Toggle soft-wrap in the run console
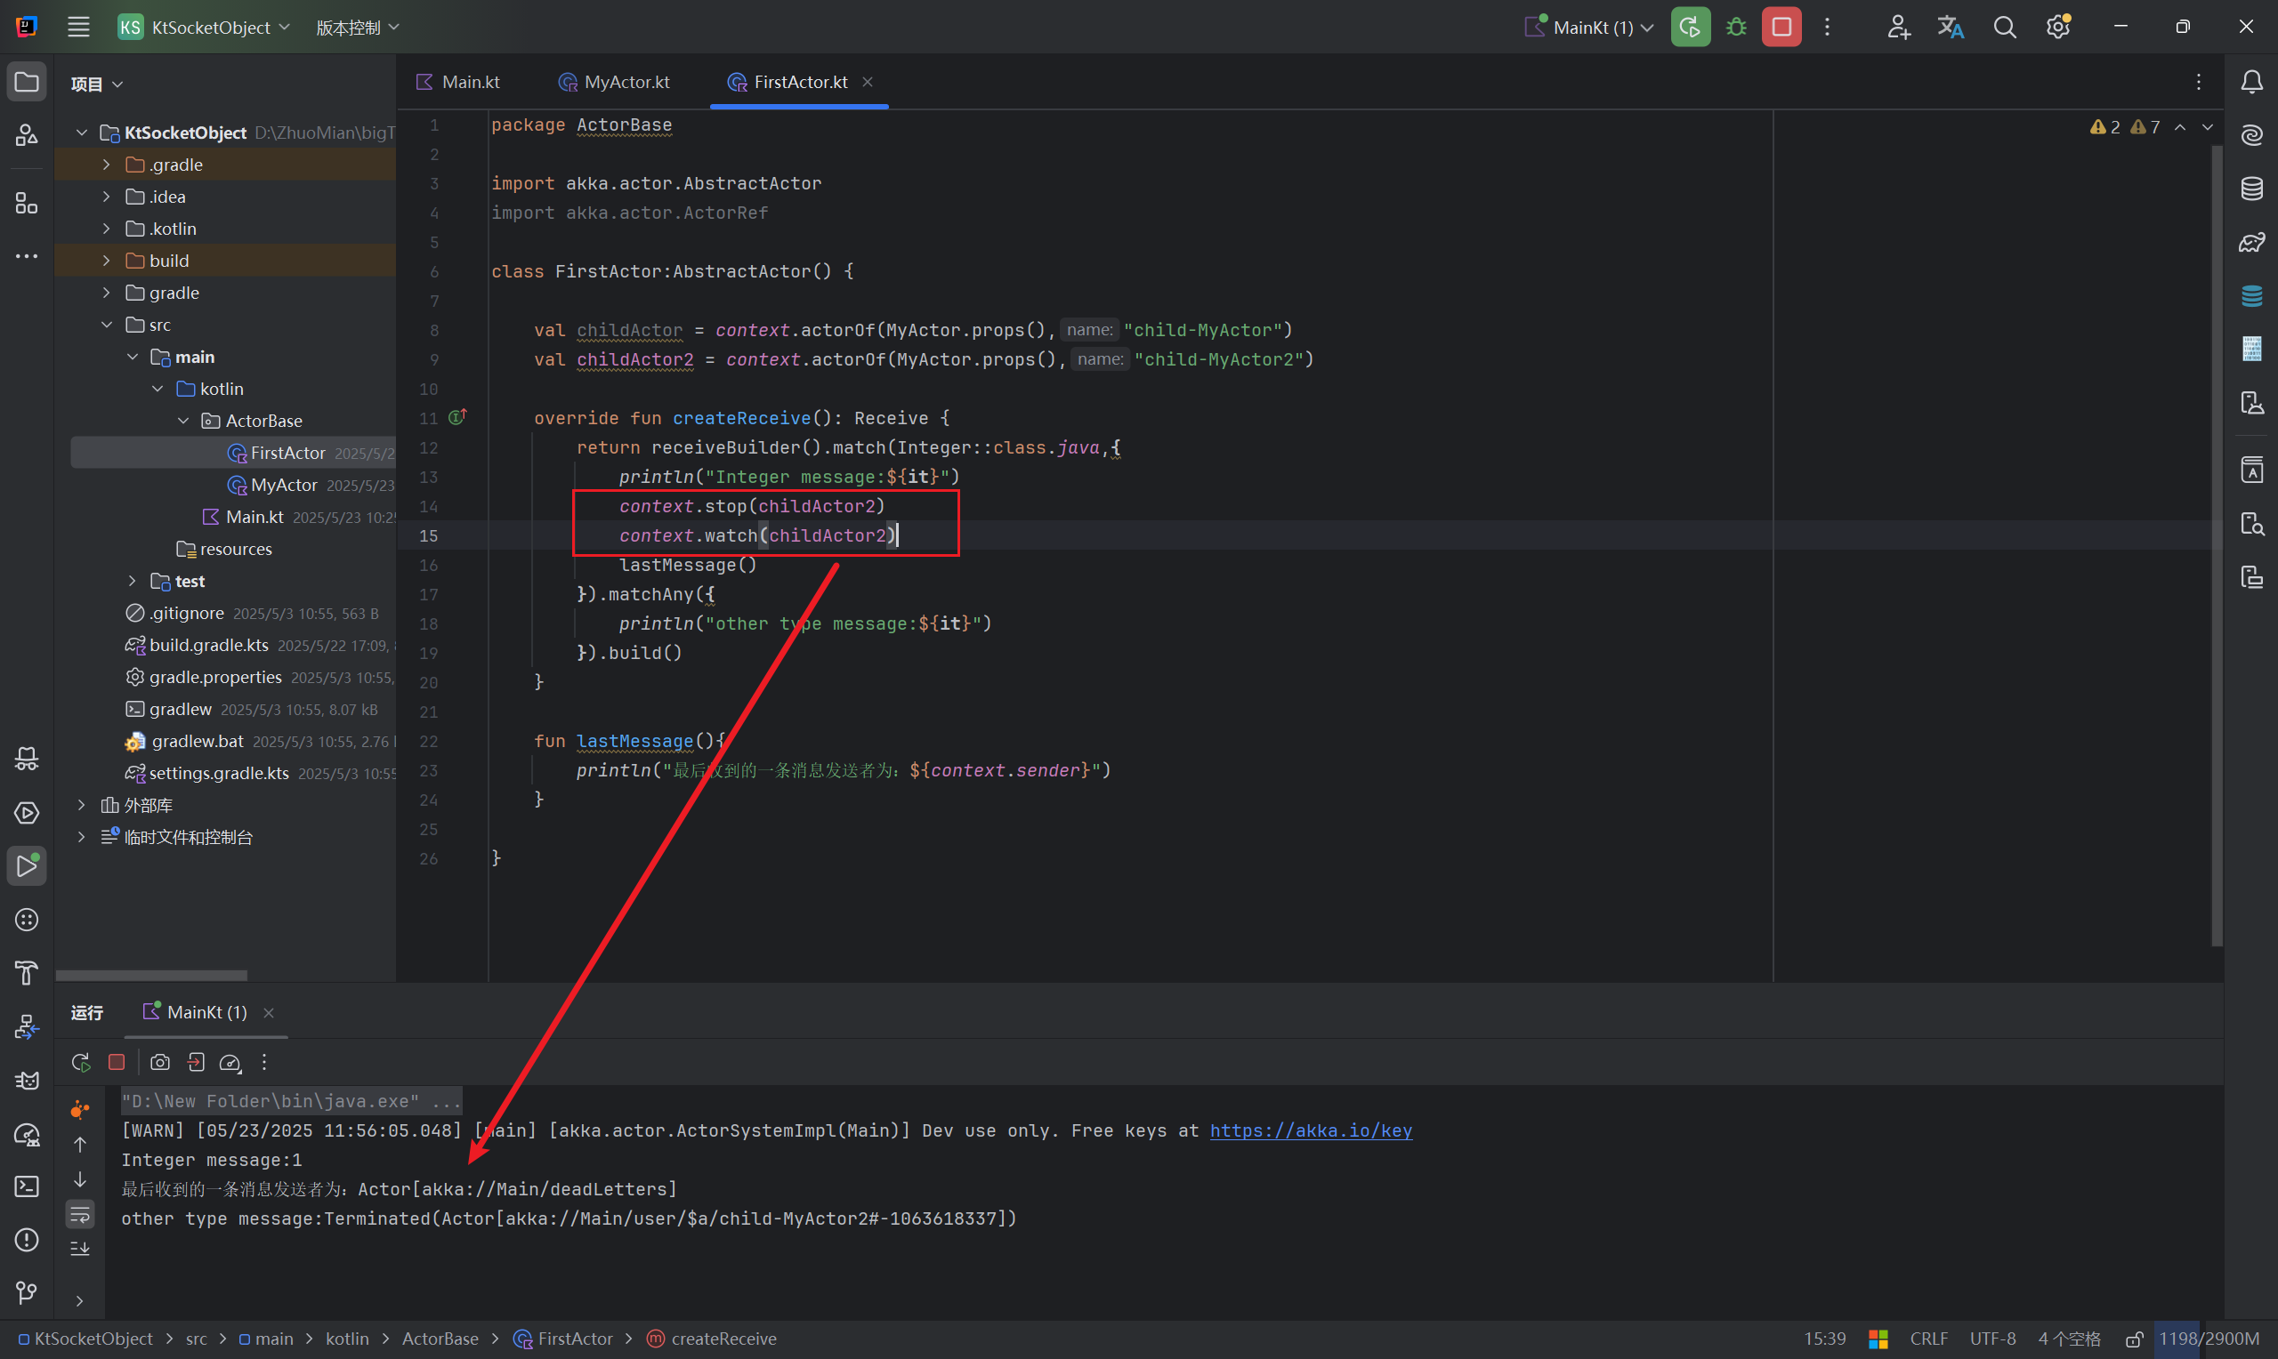 (80, 1214)
